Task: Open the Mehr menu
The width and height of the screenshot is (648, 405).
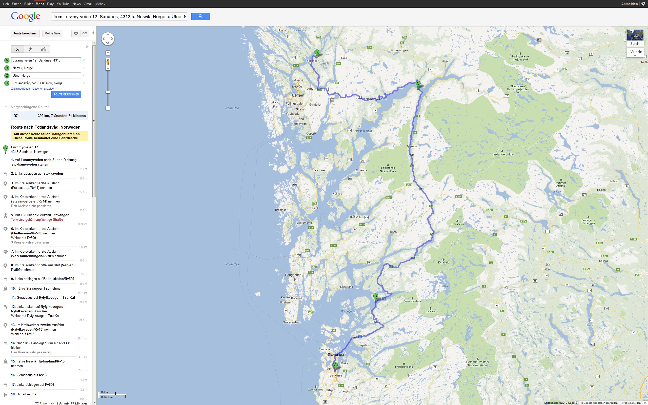Action: coord(100,4)
